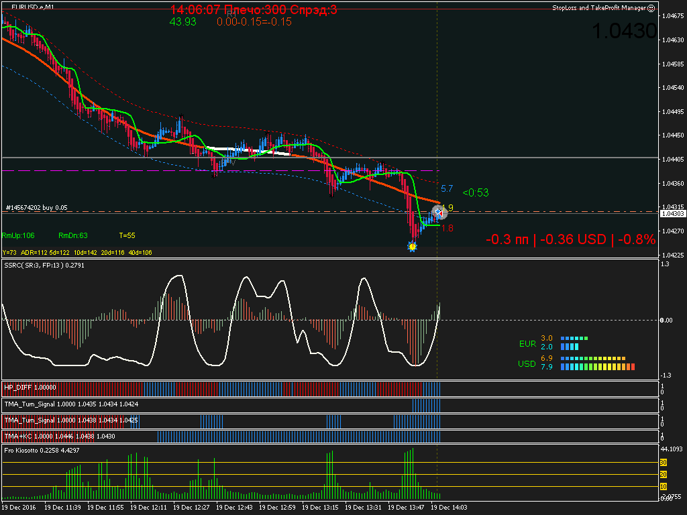Click the orange EUR strength value '3.0'
The width and height of the screenshot is (687, 515).
547,338
